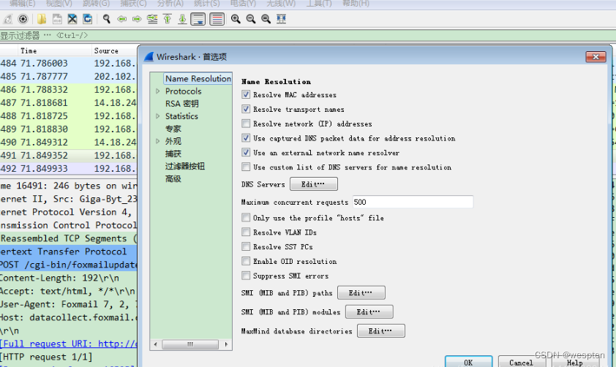The height and width of the screenshot is (367, 616).
Task: Click the Maximum concurrent requests field
Action: coord(413,202)
